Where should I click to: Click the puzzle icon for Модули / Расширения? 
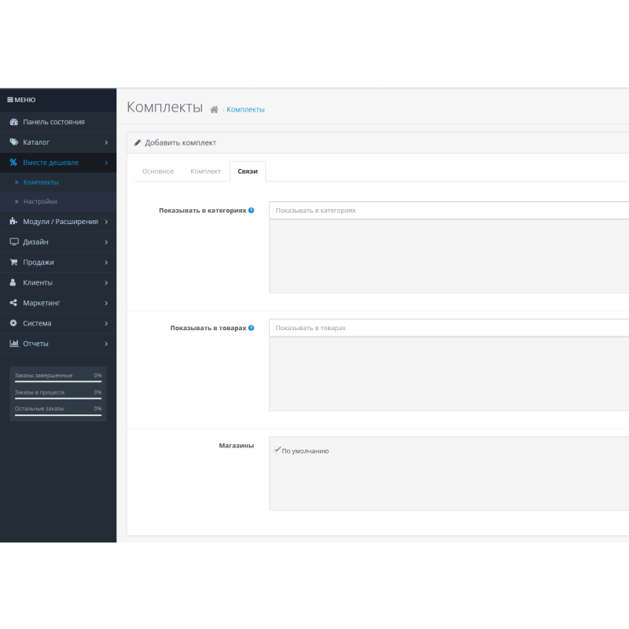click(x=13, y=222)
